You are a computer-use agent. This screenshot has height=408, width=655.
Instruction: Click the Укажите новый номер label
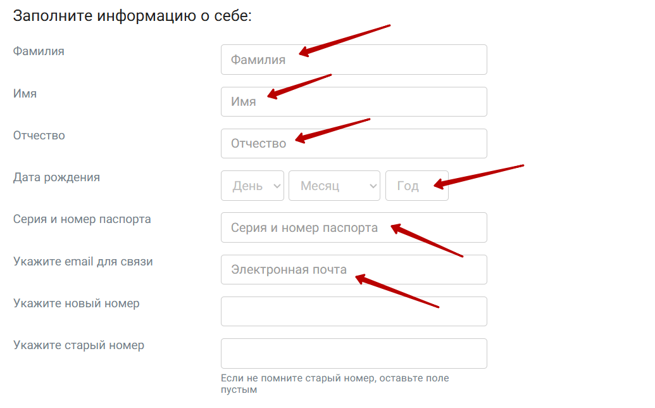76,303
